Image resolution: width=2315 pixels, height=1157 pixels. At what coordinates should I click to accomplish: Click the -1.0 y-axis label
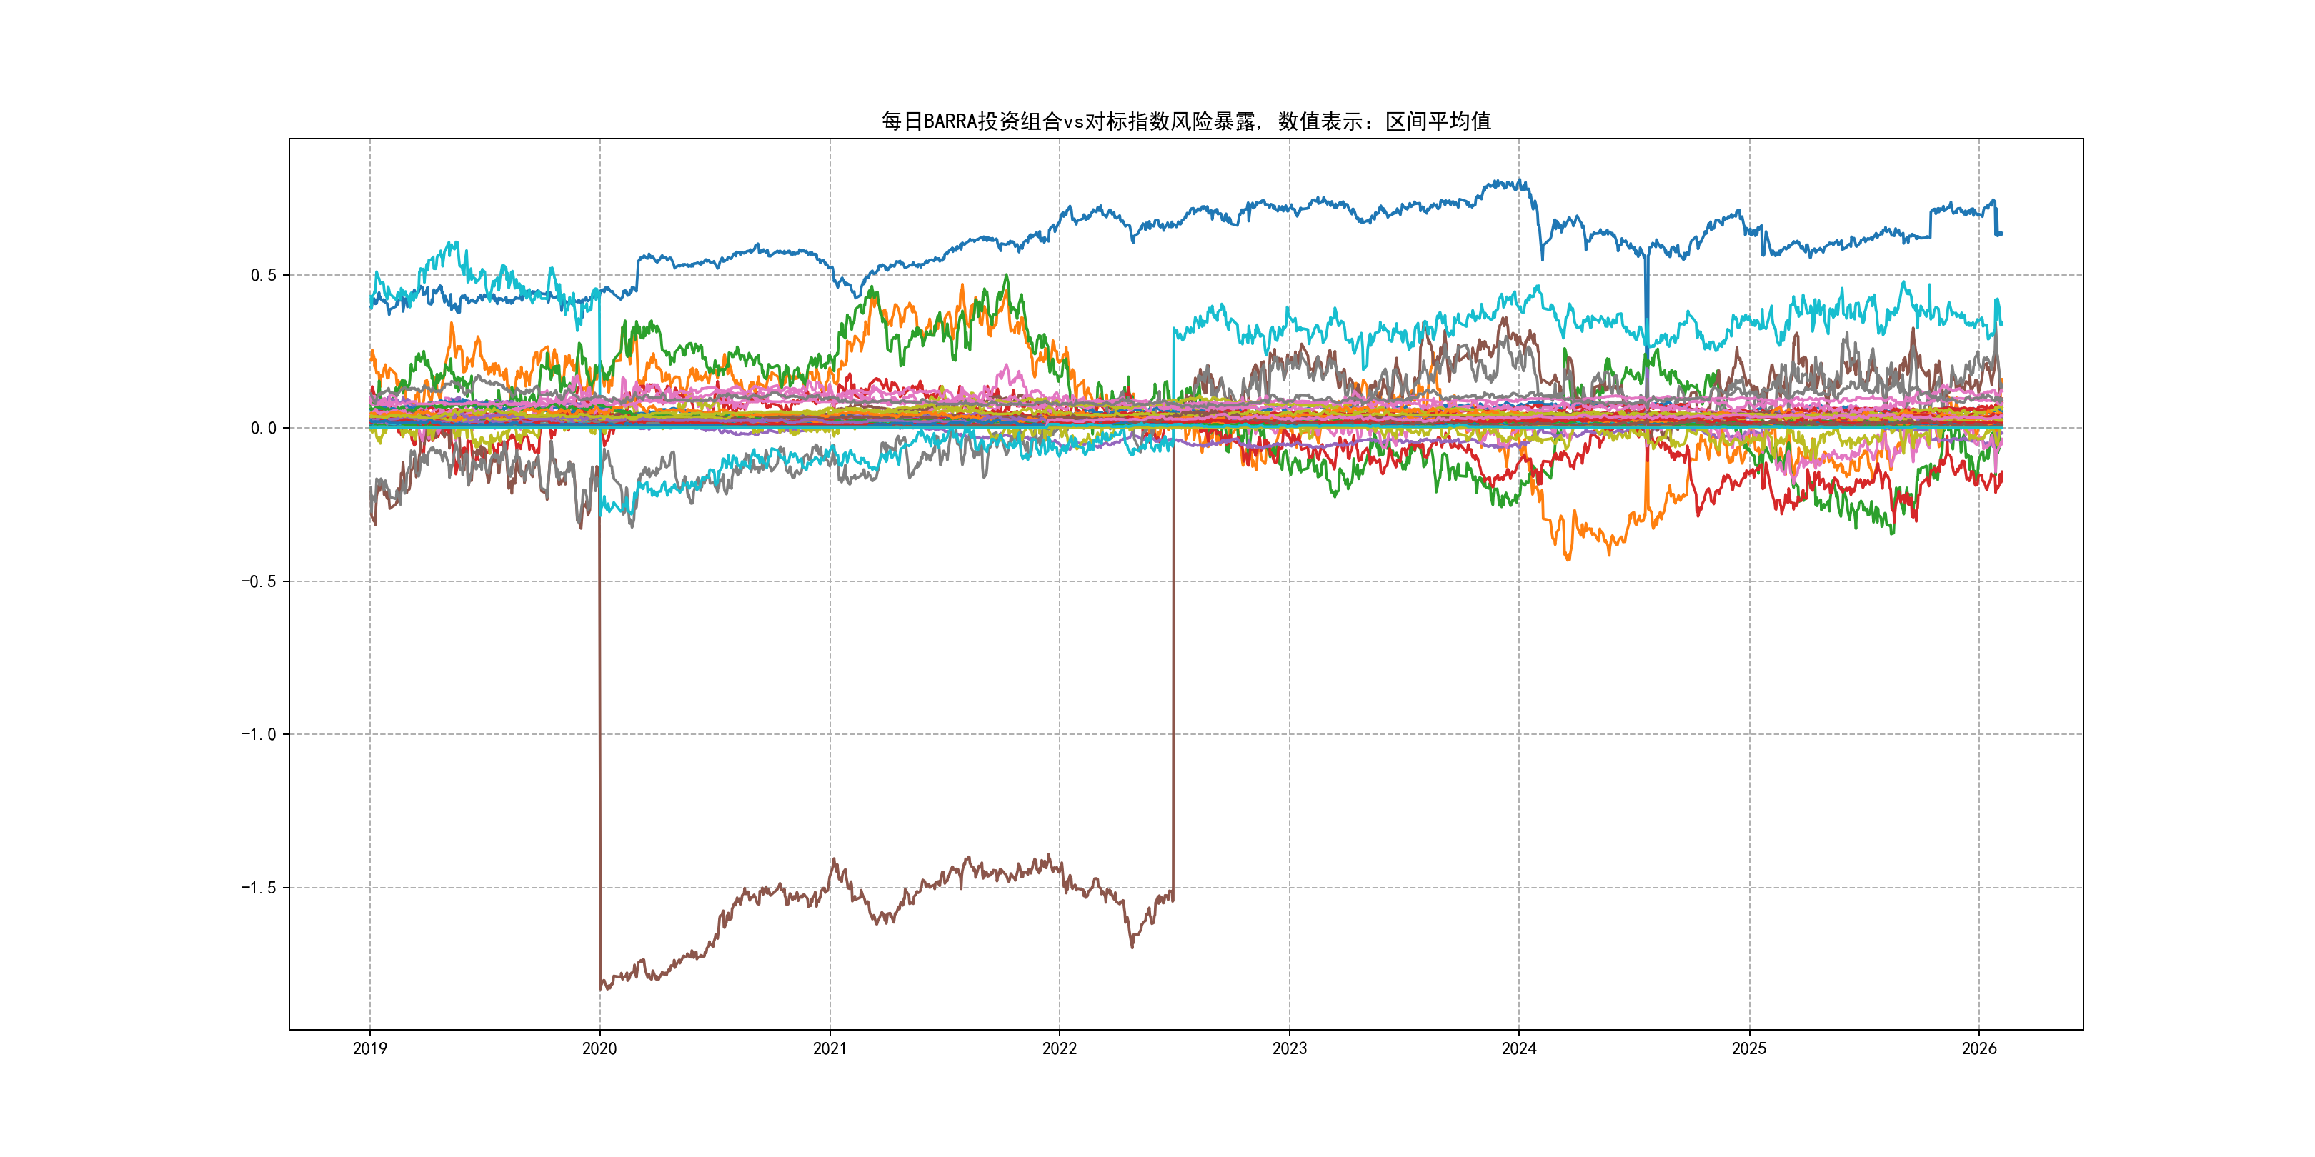(259, 735)
